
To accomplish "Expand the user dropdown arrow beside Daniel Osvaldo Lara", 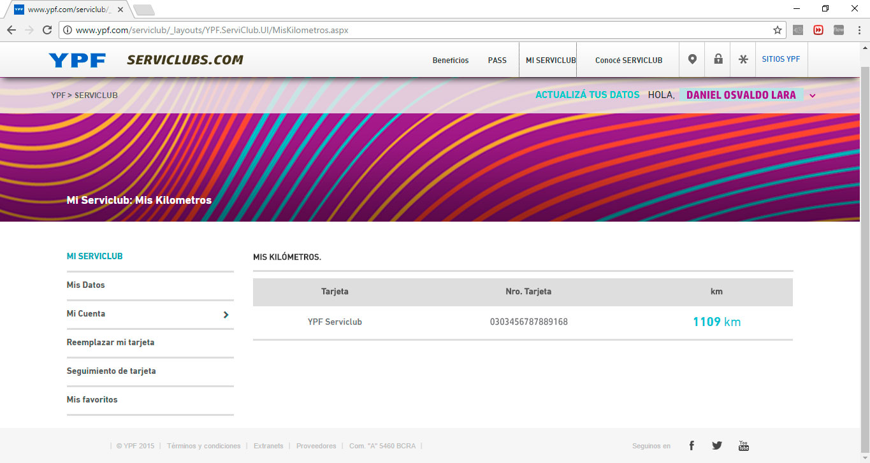I will (x=813, y=96).
